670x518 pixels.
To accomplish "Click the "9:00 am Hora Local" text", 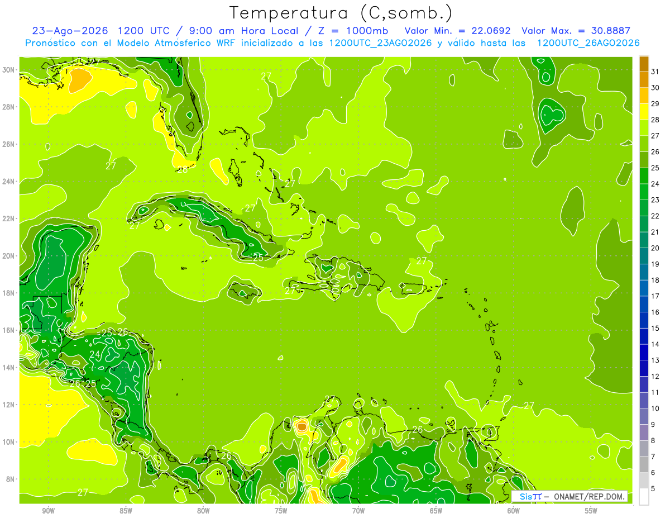I will (245, 31).
